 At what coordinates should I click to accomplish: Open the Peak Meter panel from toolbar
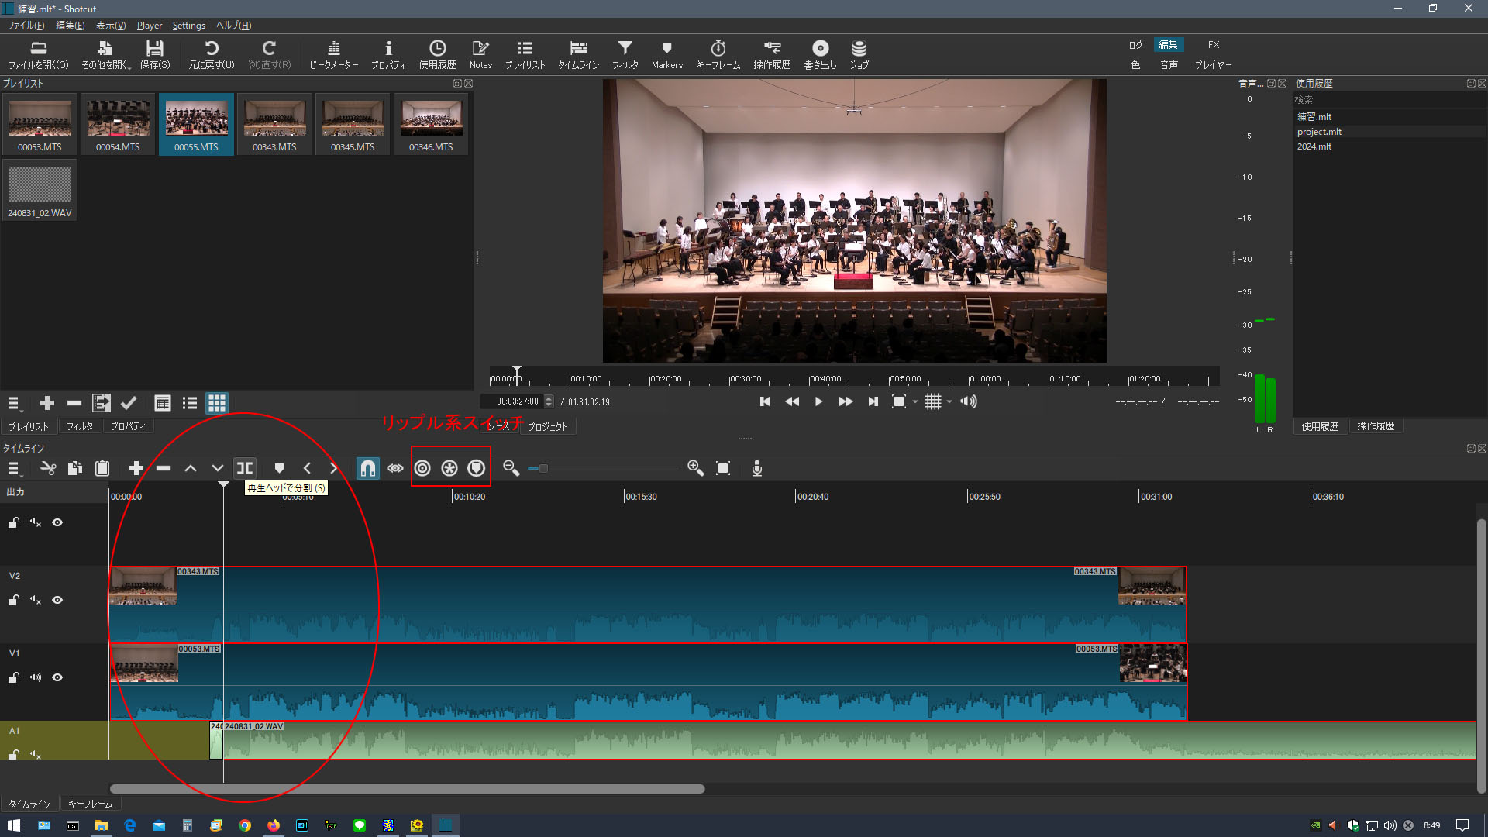click(333, 55)
